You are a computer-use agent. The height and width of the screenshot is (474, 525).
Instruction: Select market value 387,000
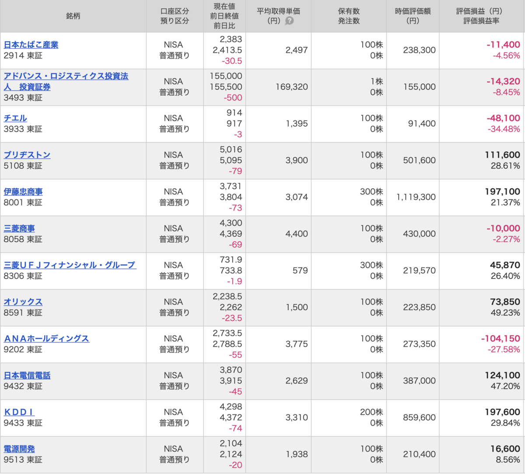(419, 381)
